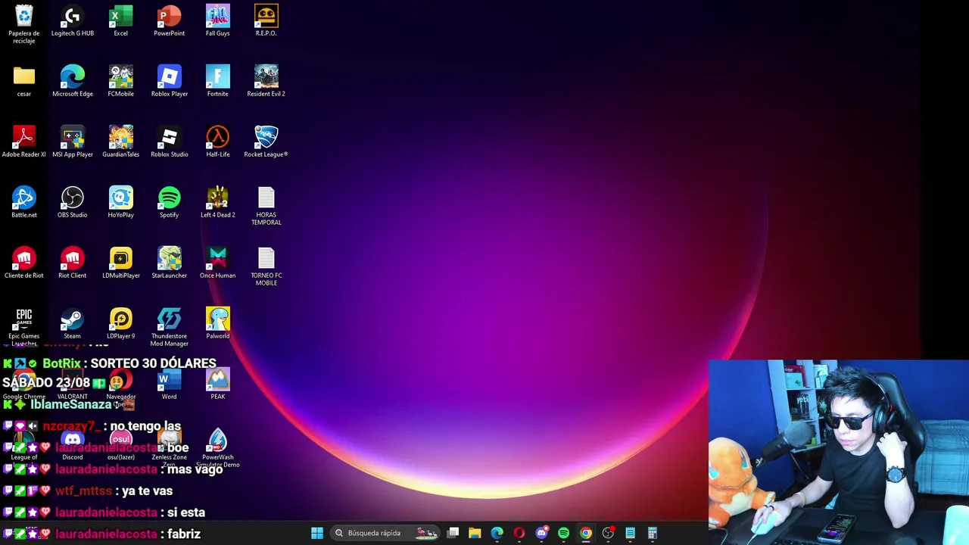Select the R.E.P.O. game icon

(266, 21)
